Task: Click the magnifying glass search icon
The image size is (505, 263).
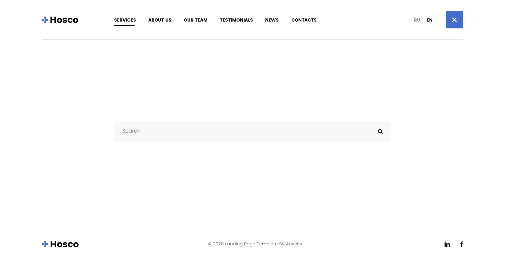Action: click(380, 131)
